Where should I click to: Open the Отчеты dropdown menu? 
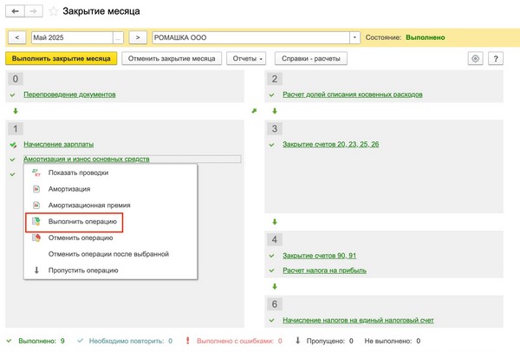[x=247, y=58]
